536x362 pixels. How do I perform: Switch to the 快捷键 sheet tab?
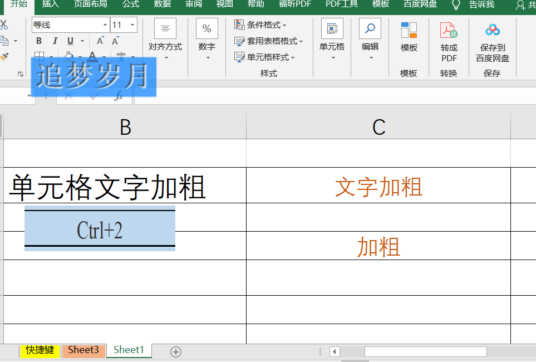40,350
